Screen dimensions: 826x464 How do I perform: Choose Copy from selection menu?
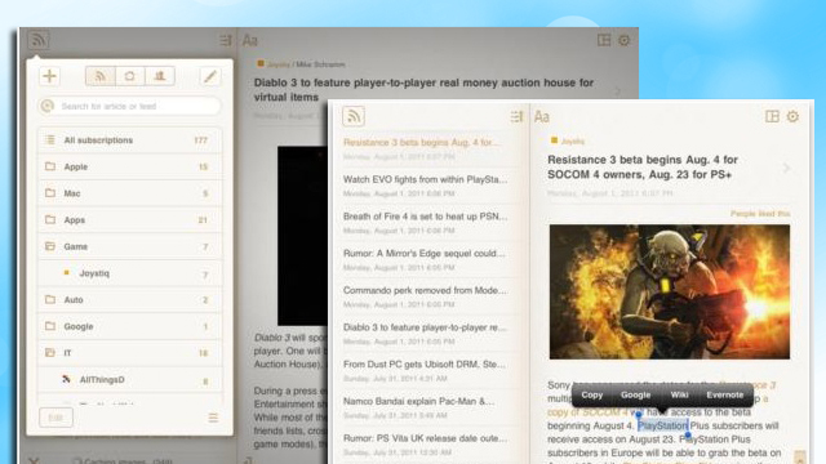[x=592, y=395]
